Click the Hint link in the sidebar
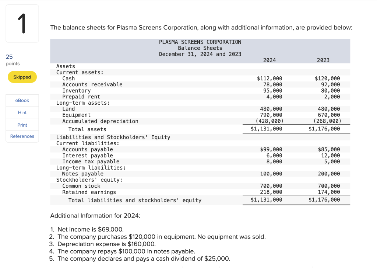 (x=22, y=112)
